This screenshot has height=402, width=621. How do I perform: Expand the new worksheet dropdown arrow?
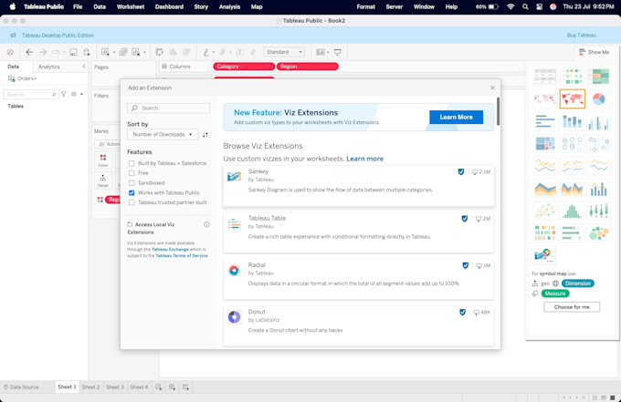[114, 53]
